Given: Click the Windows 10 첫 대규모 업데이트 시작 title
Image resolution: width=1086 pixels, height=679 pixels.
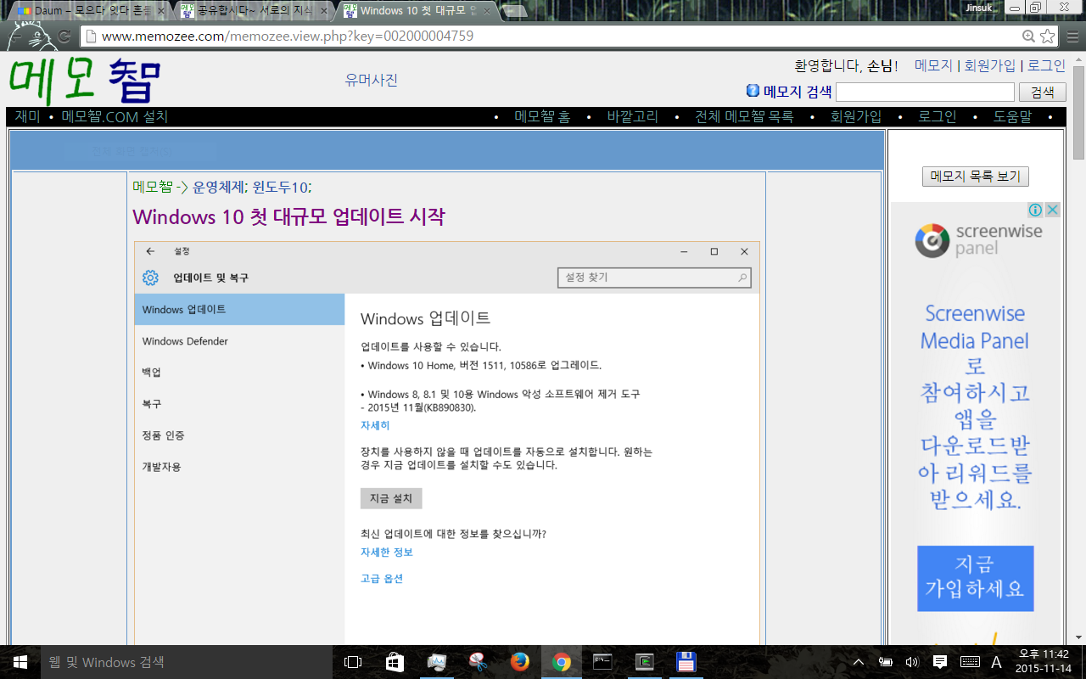Looking at the screenshot, I should pos(288,216).
